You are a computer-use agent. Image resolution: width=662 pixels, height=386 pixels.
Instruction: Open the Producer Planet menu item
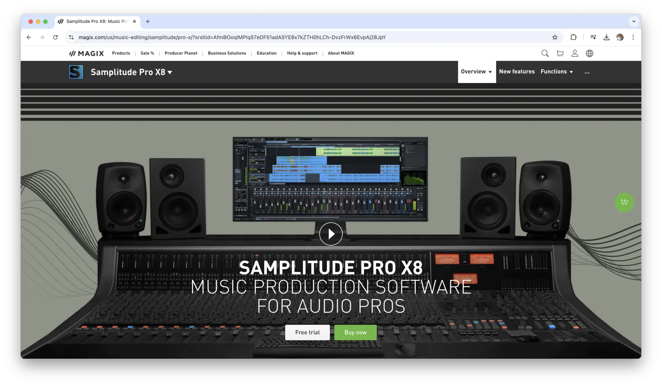[x=181, y=53]
